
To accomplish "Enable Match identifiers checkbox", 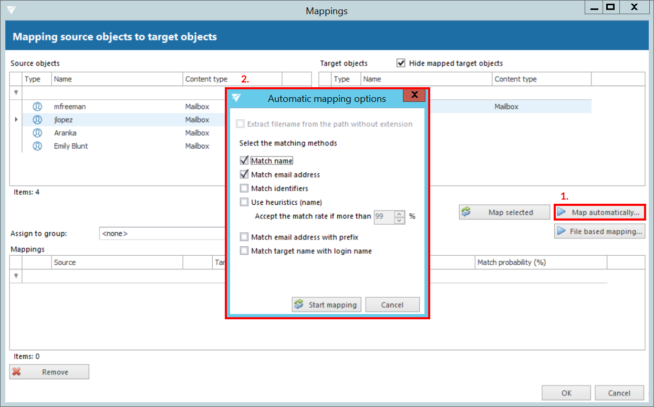I will pyautogui.click(x=244, y=188).
